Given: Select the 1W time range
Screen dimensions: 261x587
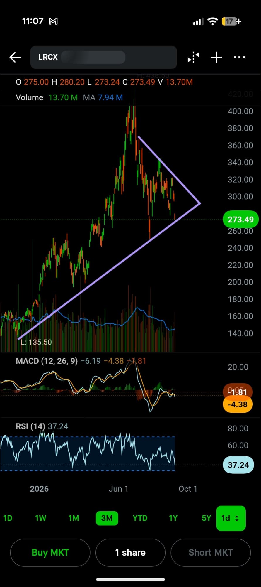Looking at the screenshot, I should [41, 518].
